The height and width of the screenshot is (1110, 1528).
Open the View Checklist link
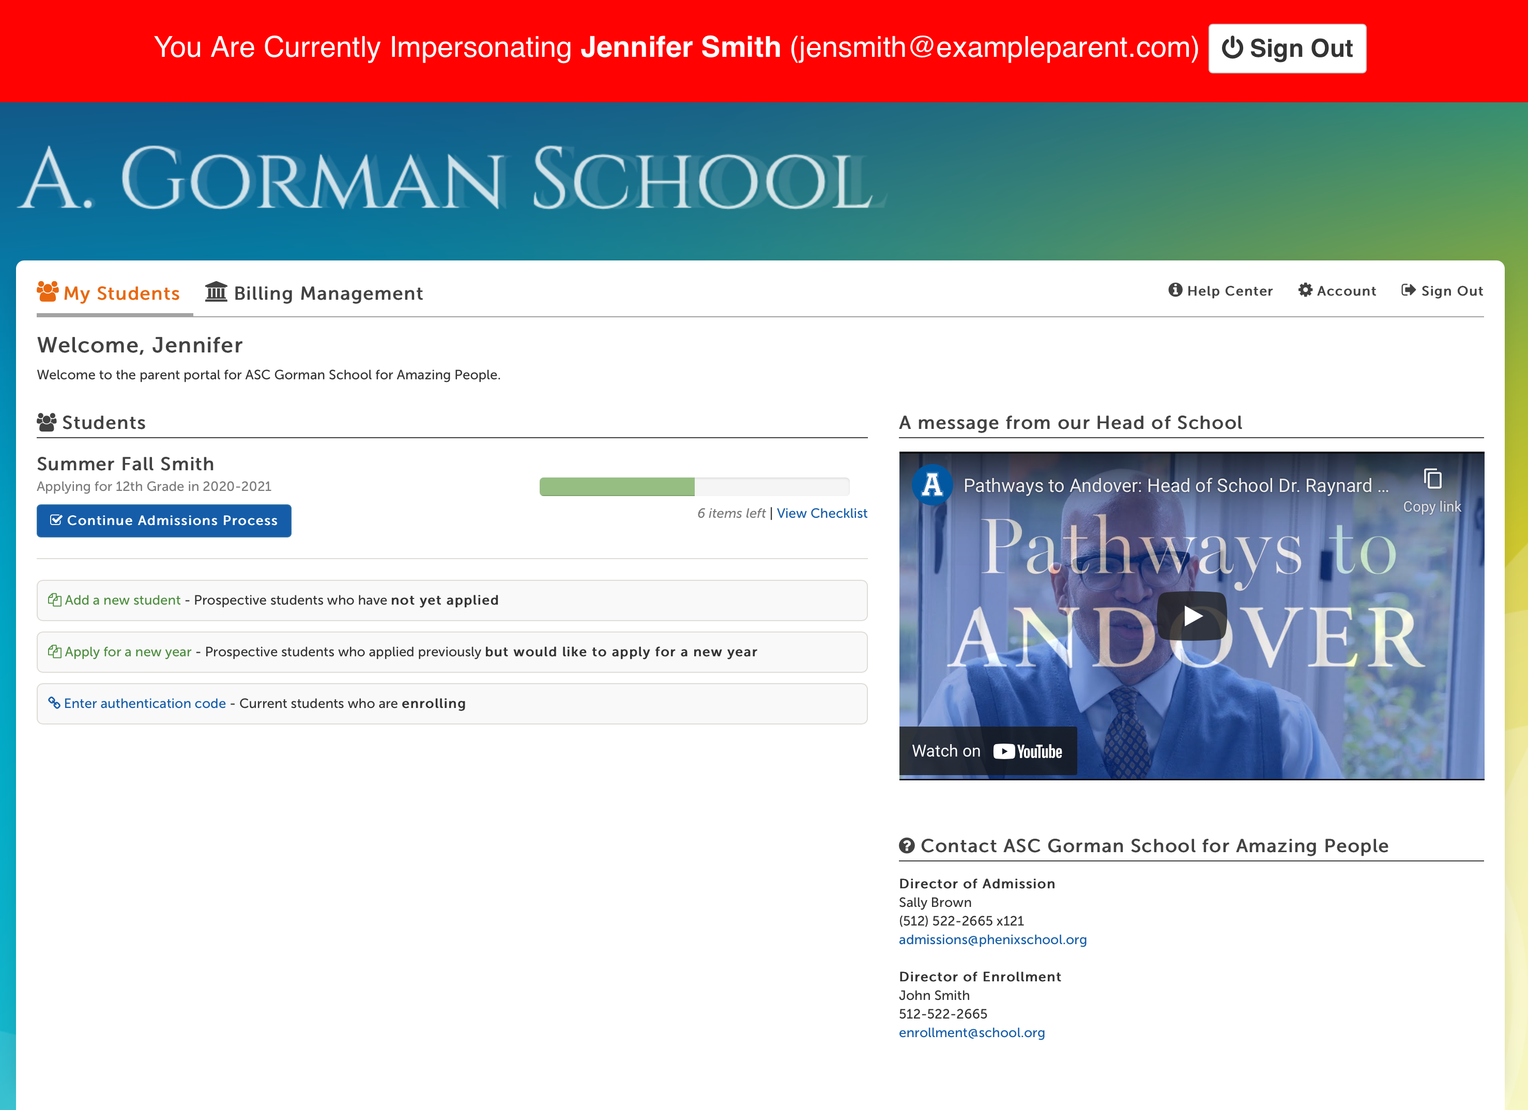tap(821, 513)
